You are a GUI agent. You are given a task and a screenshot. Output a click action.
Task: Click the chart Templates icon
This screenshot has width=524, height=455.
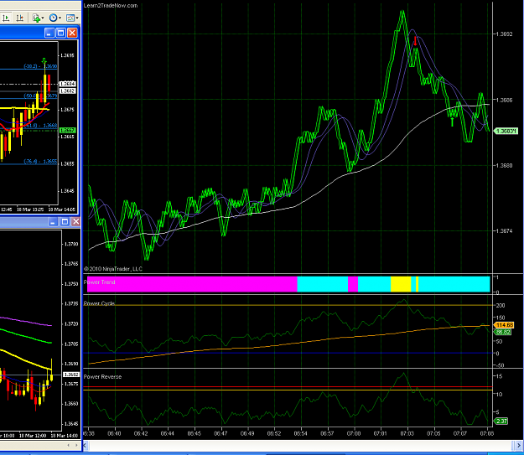point(70,18)
